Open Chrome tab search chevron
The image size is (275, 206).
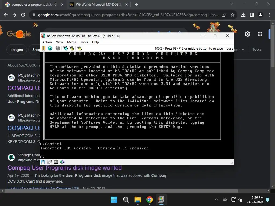[232, 4]
